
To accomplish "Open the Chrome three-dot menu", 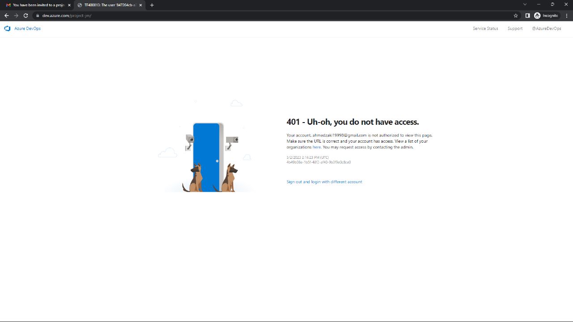I will click(566, 15).
